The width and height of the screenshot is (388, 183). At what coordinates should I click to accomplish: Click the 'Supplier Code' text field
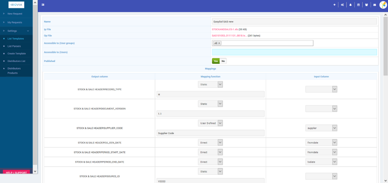211,133
